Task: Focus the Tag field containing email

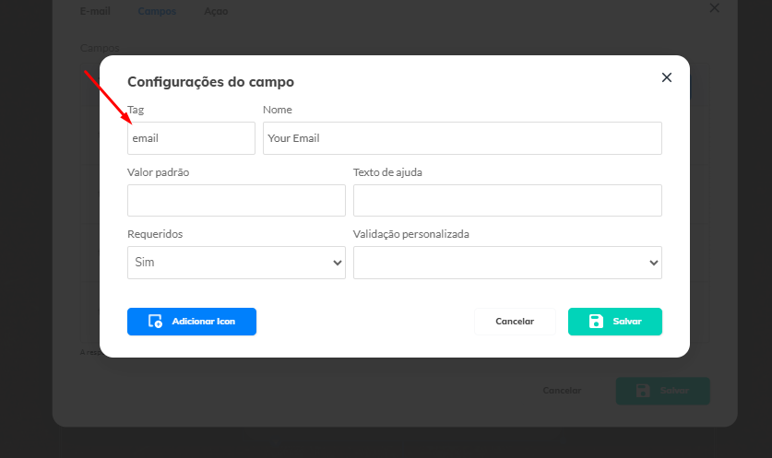Action: pos(191,138)
